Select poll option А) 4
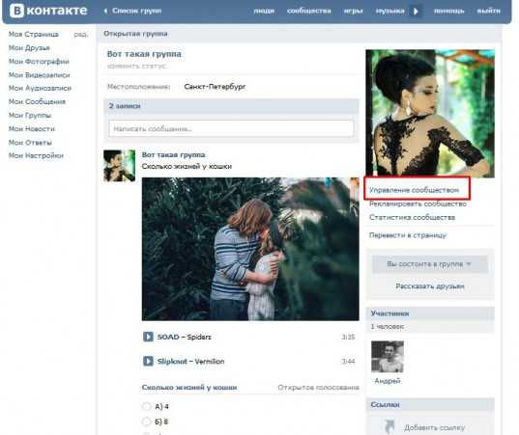Viewport: 519px width, 435px height. [146, 406]
